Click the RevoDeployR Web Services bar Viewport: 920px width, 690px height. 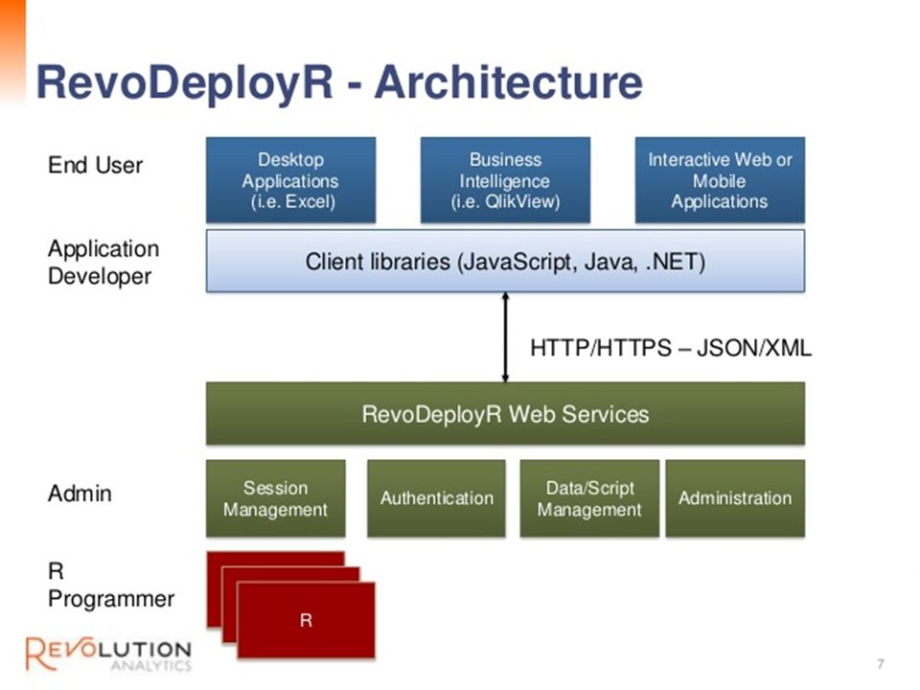pos(505,414)
